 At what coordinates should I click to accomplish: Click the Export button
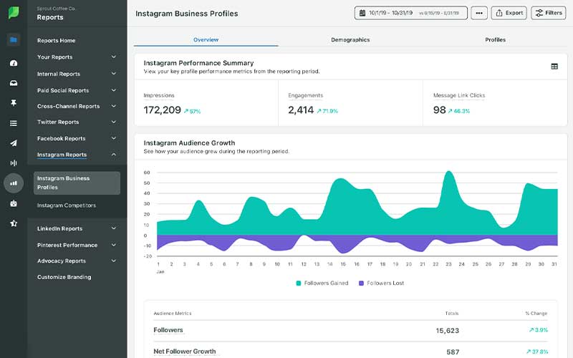point(509,13)
